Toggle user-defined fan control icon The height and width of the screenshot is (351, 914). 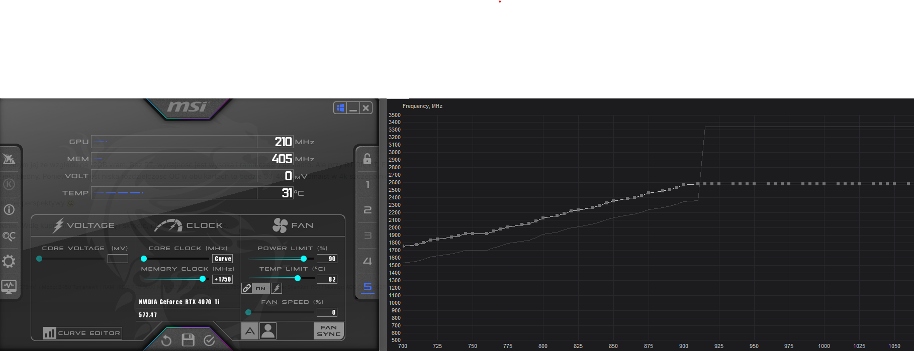(268, 331)
